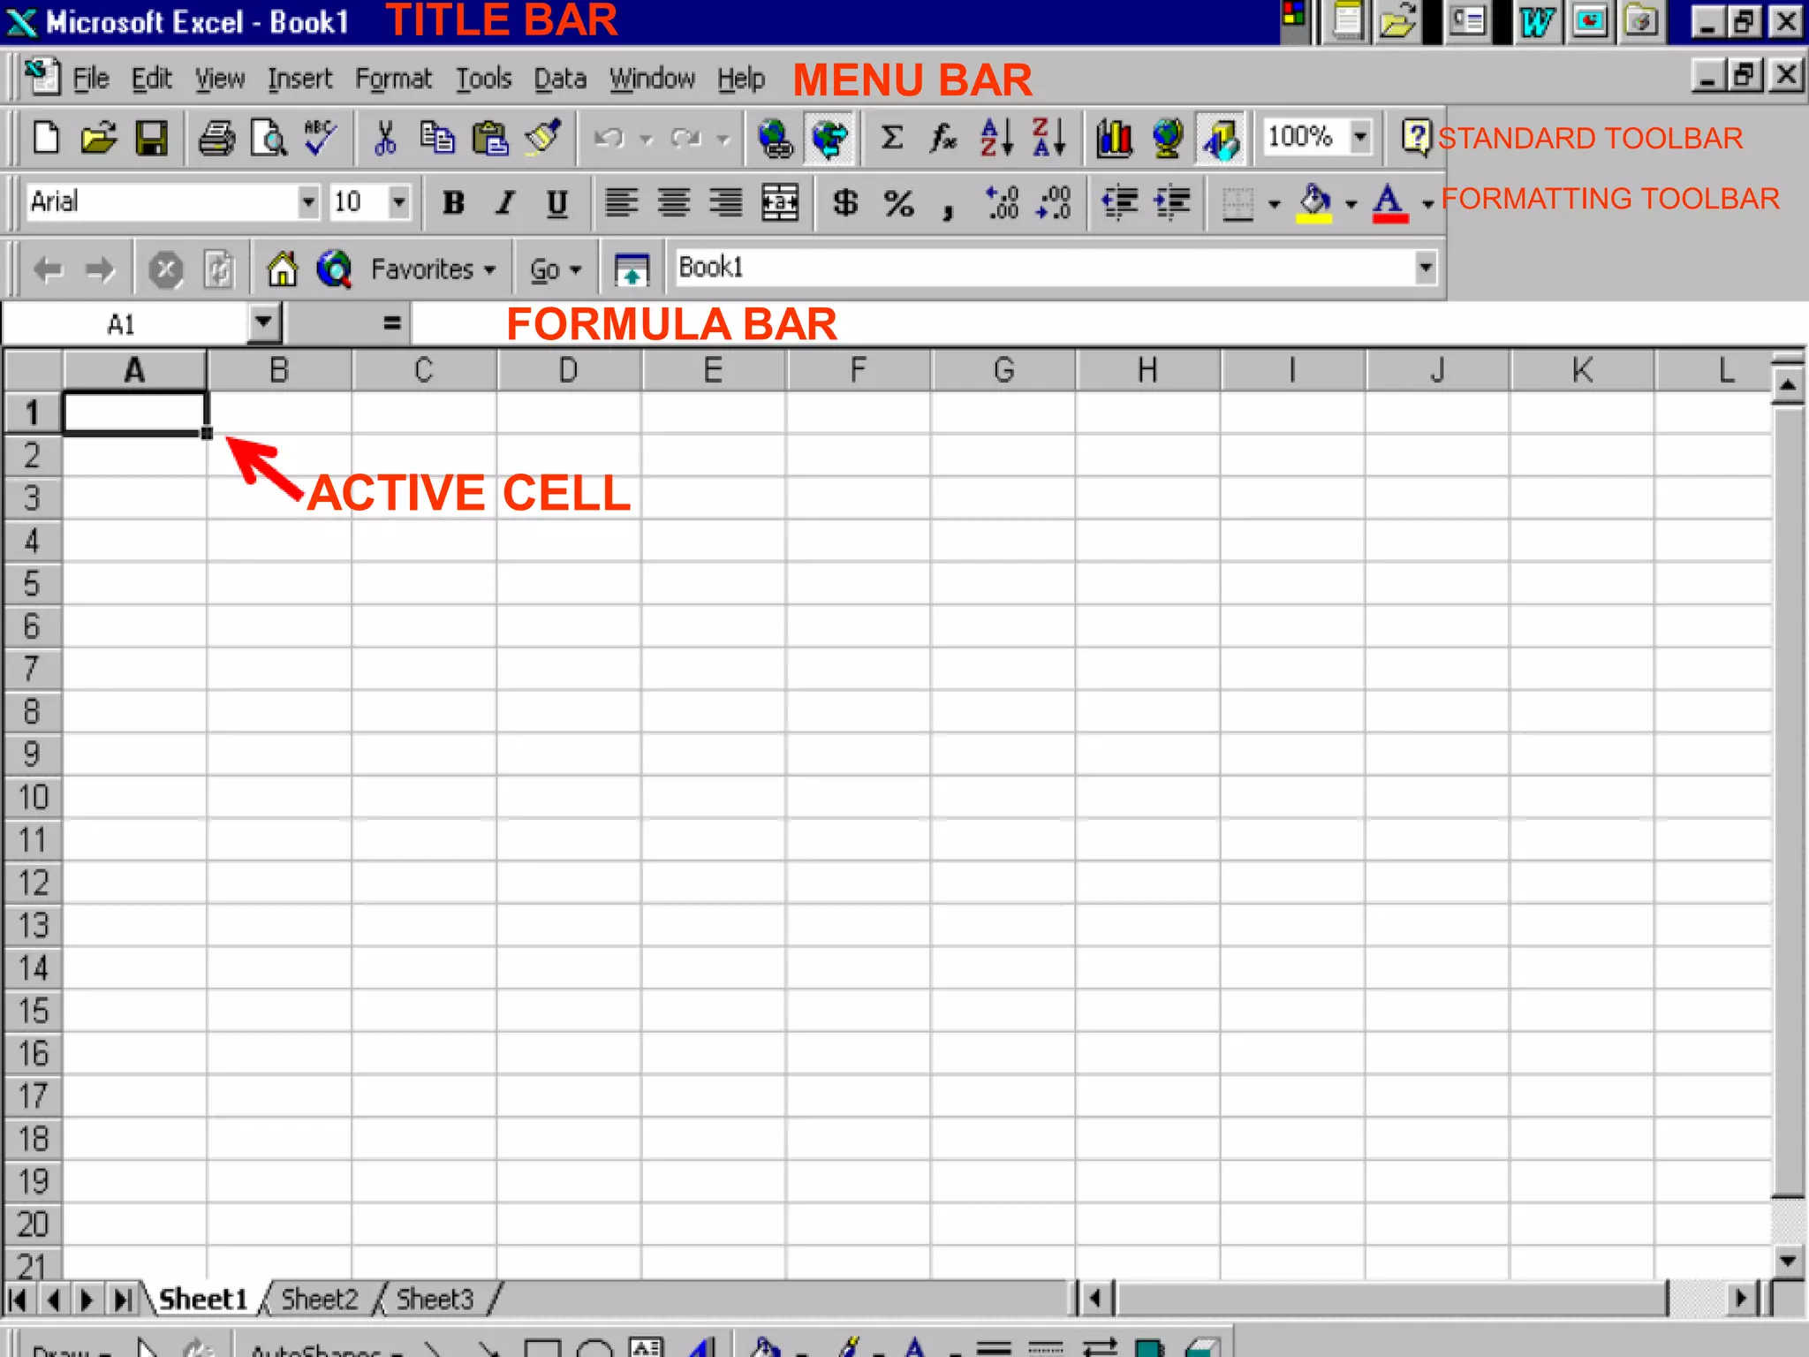
Task: Click the Save floppy disk icon
Action: [151, 139]
